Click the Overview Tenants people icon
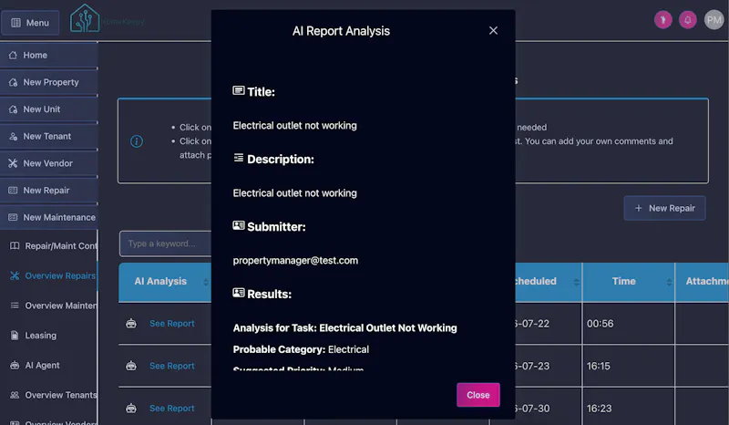This screenshot has width=729, height=425. click(15, 395)
